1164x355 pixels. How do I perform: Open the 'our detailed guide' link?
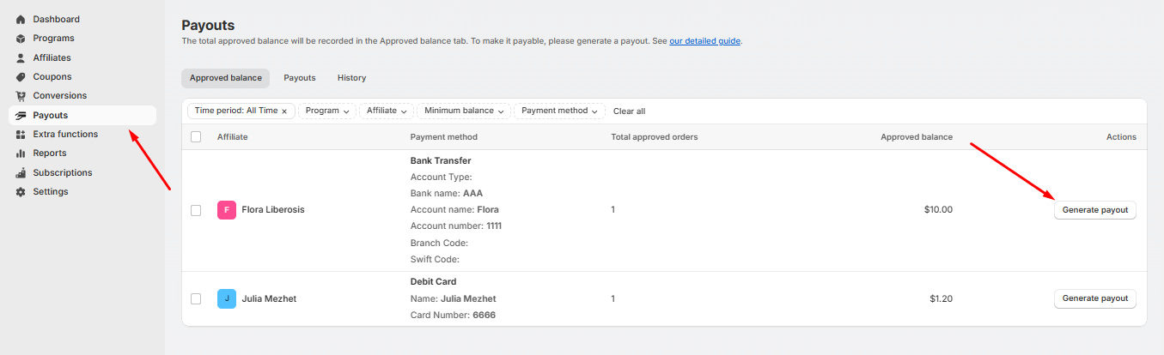pyautogui.click(x=704, y=41)
